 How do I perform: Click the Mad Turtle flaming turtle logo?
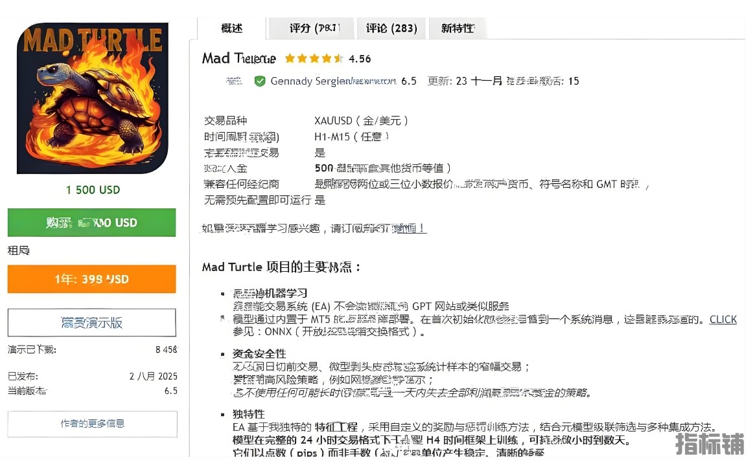[x=92, y=99]
